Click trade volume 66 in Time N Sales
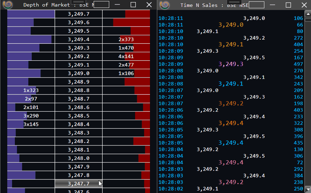Image resolution: width=311 pixels, height=193 pixels. pos(300,25)
